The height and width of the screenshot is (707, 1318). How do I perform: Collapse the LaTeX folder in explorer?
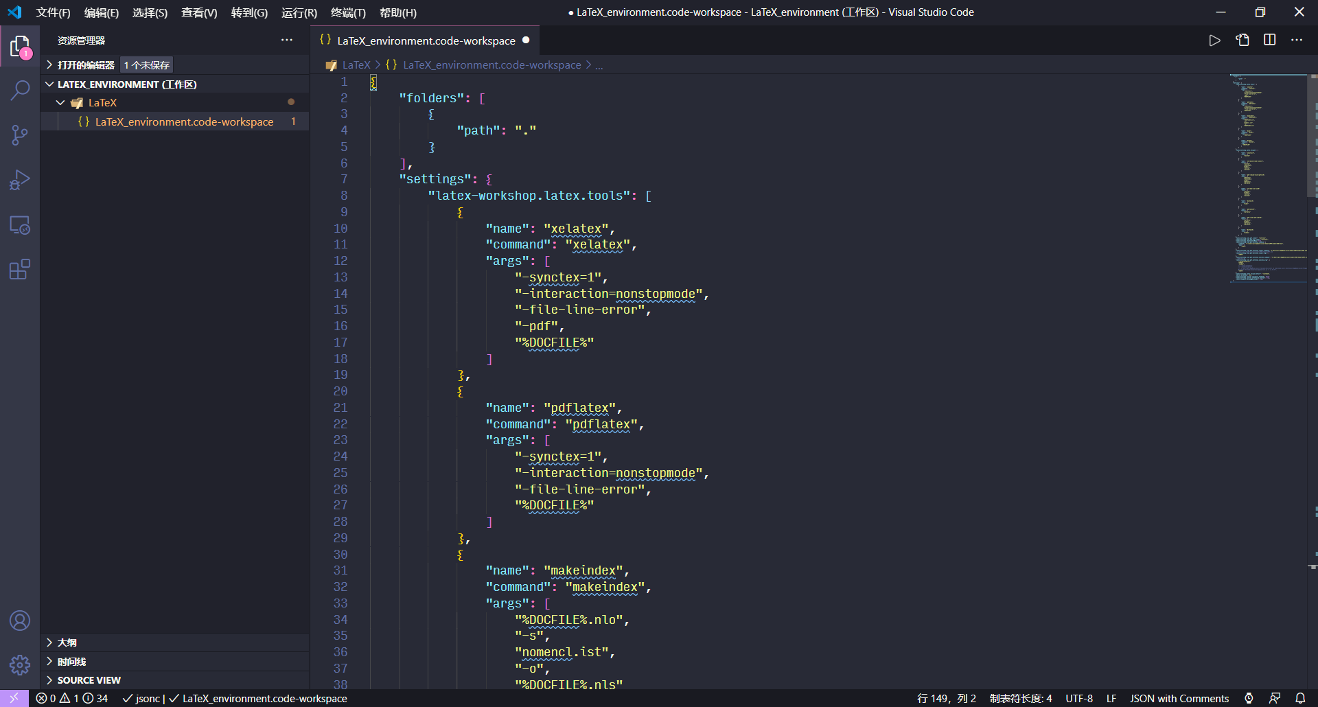pos(60,102)
